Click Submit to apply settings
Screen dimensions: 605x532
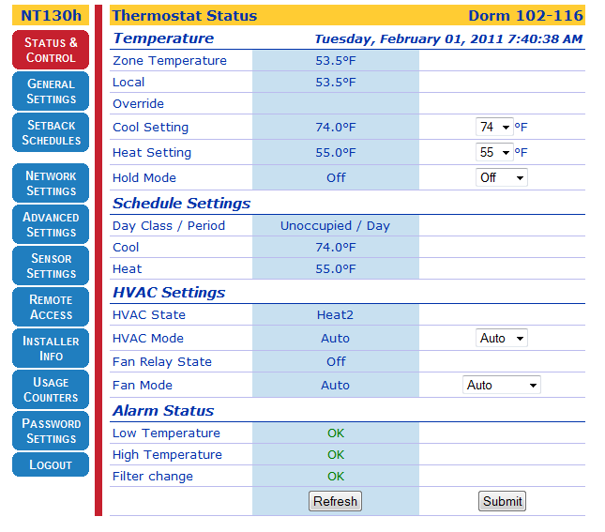[x=502, y=501]
